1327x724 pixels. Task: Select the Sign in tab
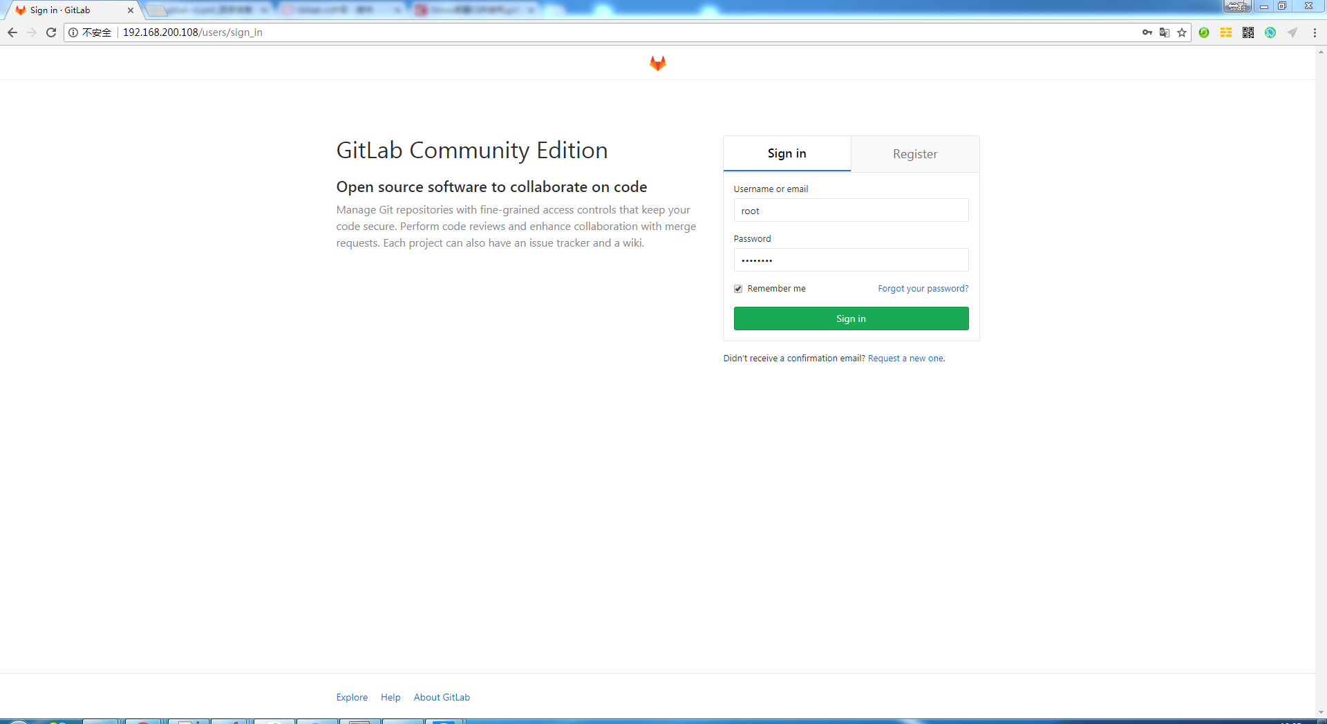(787, 153)
